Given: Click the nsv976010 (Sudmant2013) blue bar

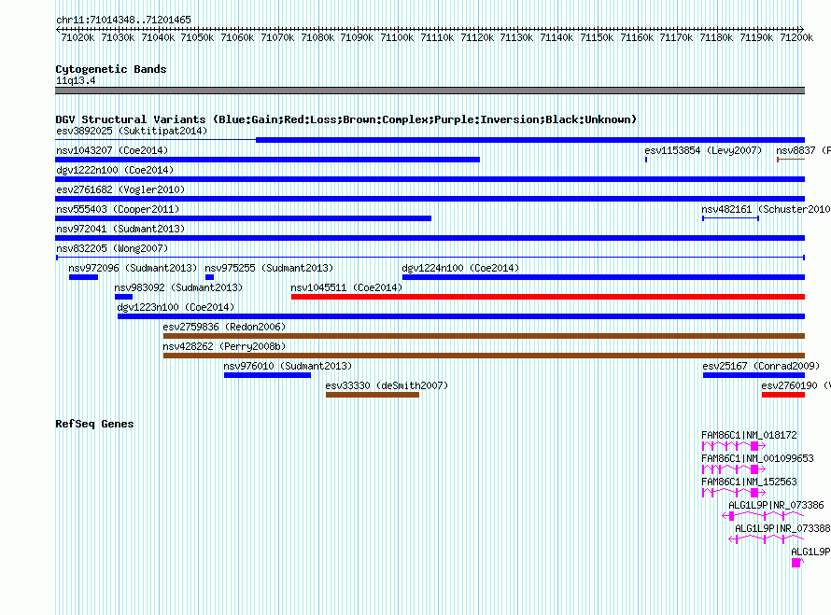Looking at the screenshot, I should (268, 375).
